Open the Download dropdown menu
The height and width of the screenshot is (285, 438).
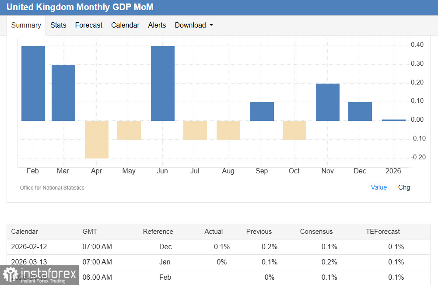pos(193,25)
